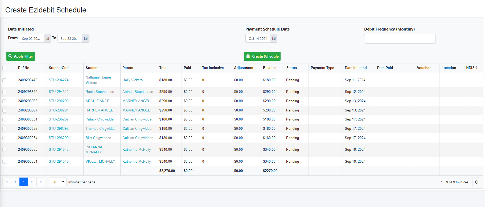The image size is (485, 207).
Task: Click the '1 - 9 of 9 Invoices' text
Action: (455, 182)
